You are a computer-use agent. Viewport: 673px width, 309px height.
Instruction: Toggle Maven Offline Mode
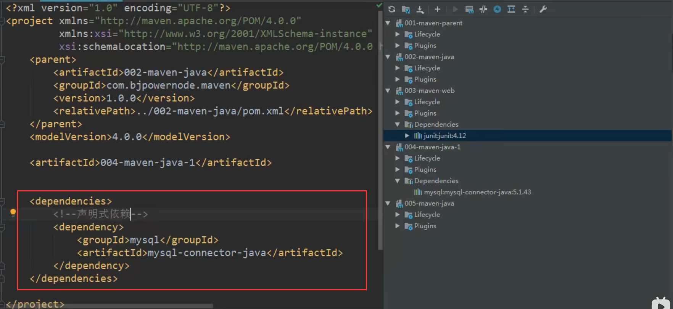483,9
